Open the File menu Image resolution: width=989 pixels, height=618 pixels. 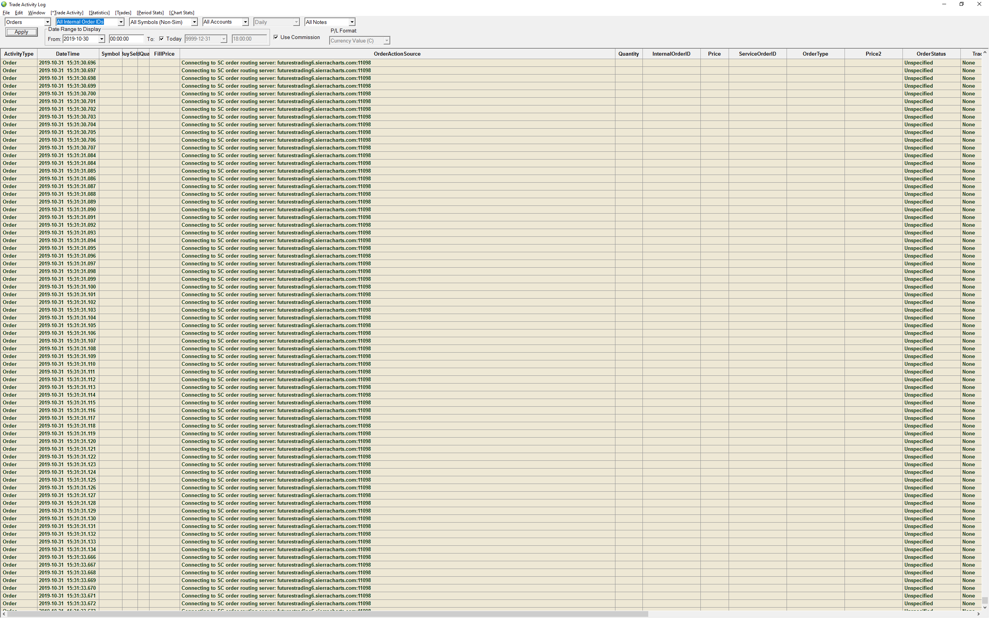coord(6,13)
